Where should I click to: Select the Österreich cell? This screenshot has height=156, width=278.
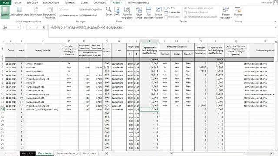coord(119,106)
